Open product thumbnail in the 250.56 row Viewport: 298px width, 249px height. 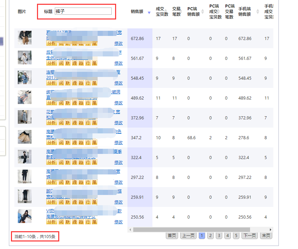[25, 216]
